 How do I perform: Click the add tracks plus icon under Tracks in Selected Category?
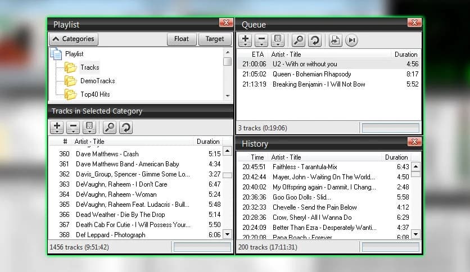(x=57, y=128)
